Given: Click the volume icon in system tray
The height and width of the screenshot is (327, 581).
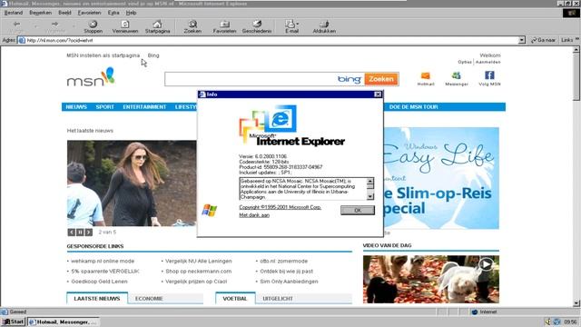Looking at the screenshot, I should 548,322.
